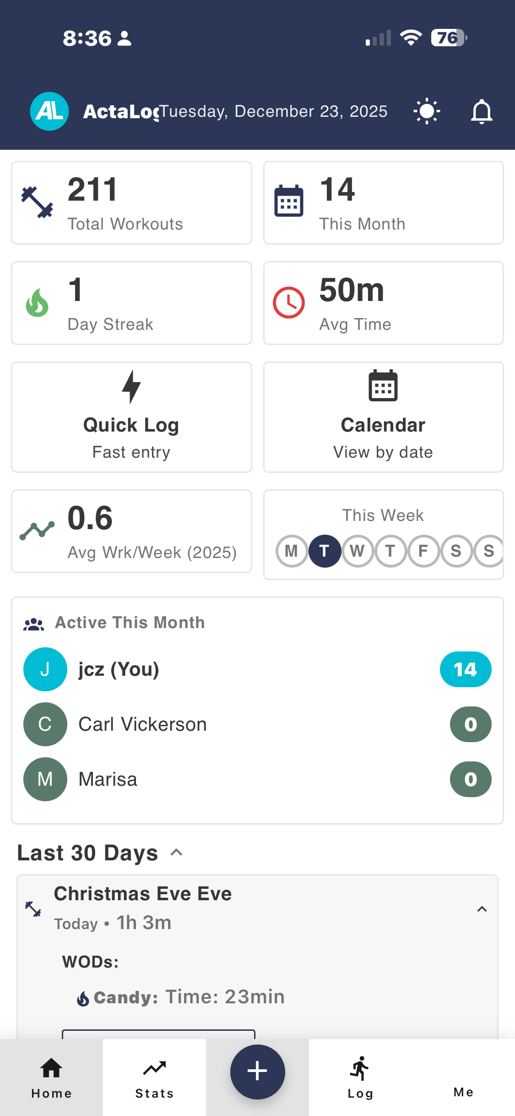Go to the Home tab
The width and height of the screenshot is (515, 1116).
click(x=51, y=1078)
